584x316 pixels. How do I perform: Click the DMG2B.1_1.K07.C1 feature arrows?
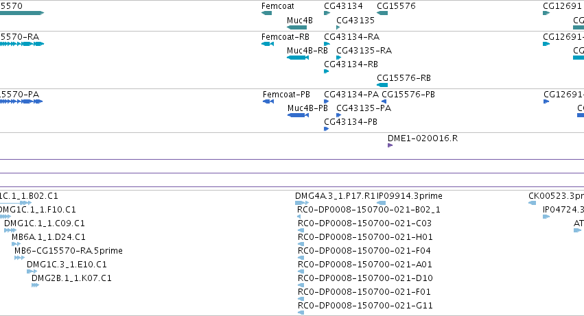coord(36,285)
